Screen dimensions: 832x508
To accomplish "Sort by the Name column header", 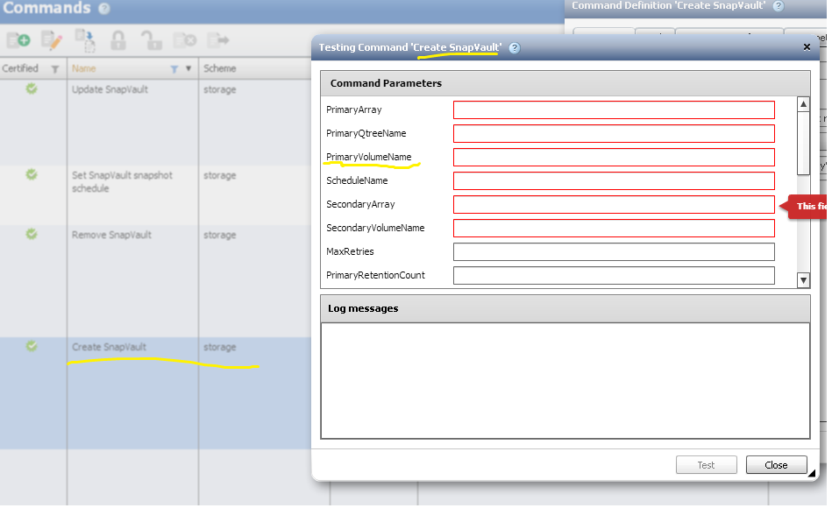I will [84, 68].
